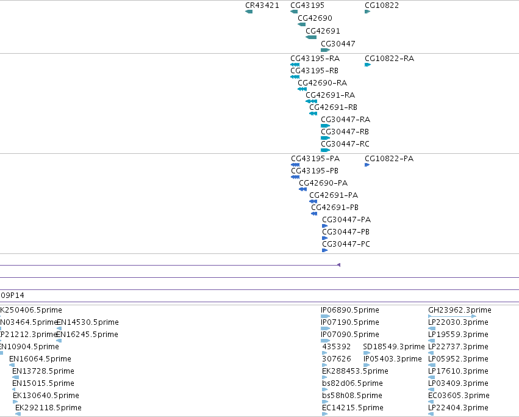The image size is (519, 417).
Task: Click the bs58h08.5prime EST label
Action: pos(352,396)
